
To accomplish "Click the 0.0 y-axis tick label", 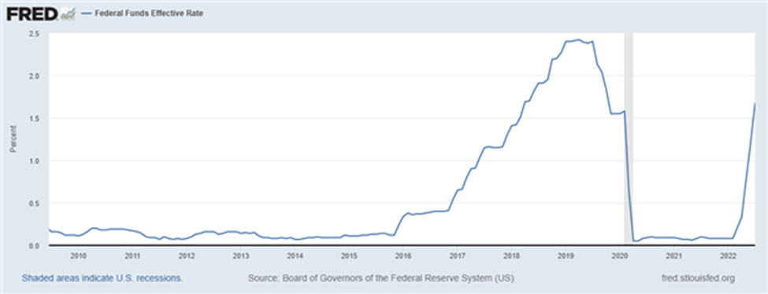I will click(35, 245).
